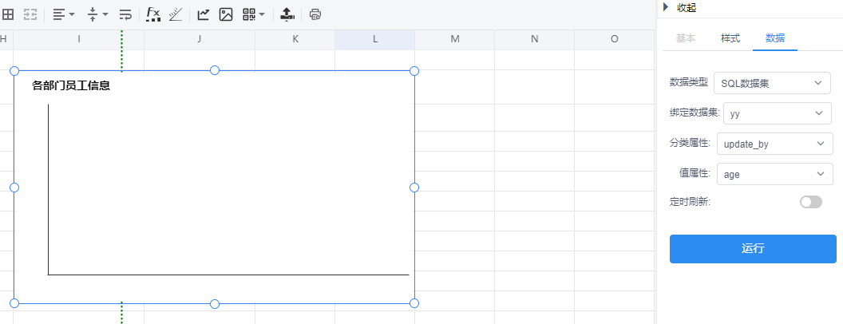Click the chart's top-center resize handle
This screenshot has width=843, height=324.
(x=215, y=70)
